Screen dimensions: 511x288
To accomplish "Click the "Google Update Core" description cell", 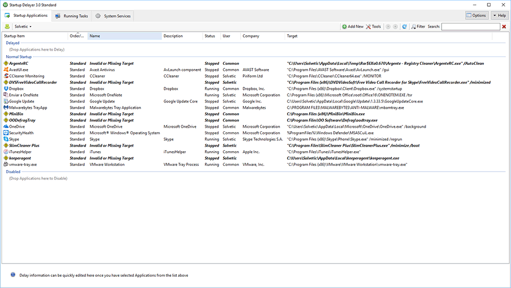I will (x=180, y=101).
